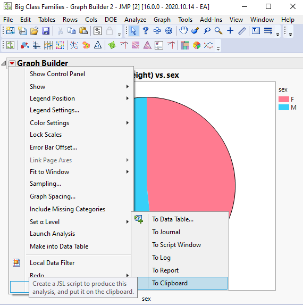Click the pink F legend swatch

point(283,99)
